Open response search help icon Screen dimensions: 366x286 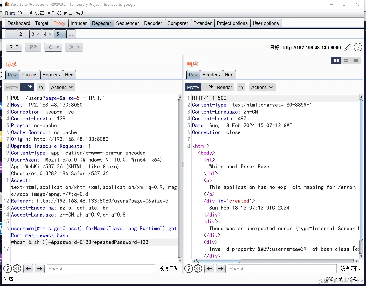[189, 268]
